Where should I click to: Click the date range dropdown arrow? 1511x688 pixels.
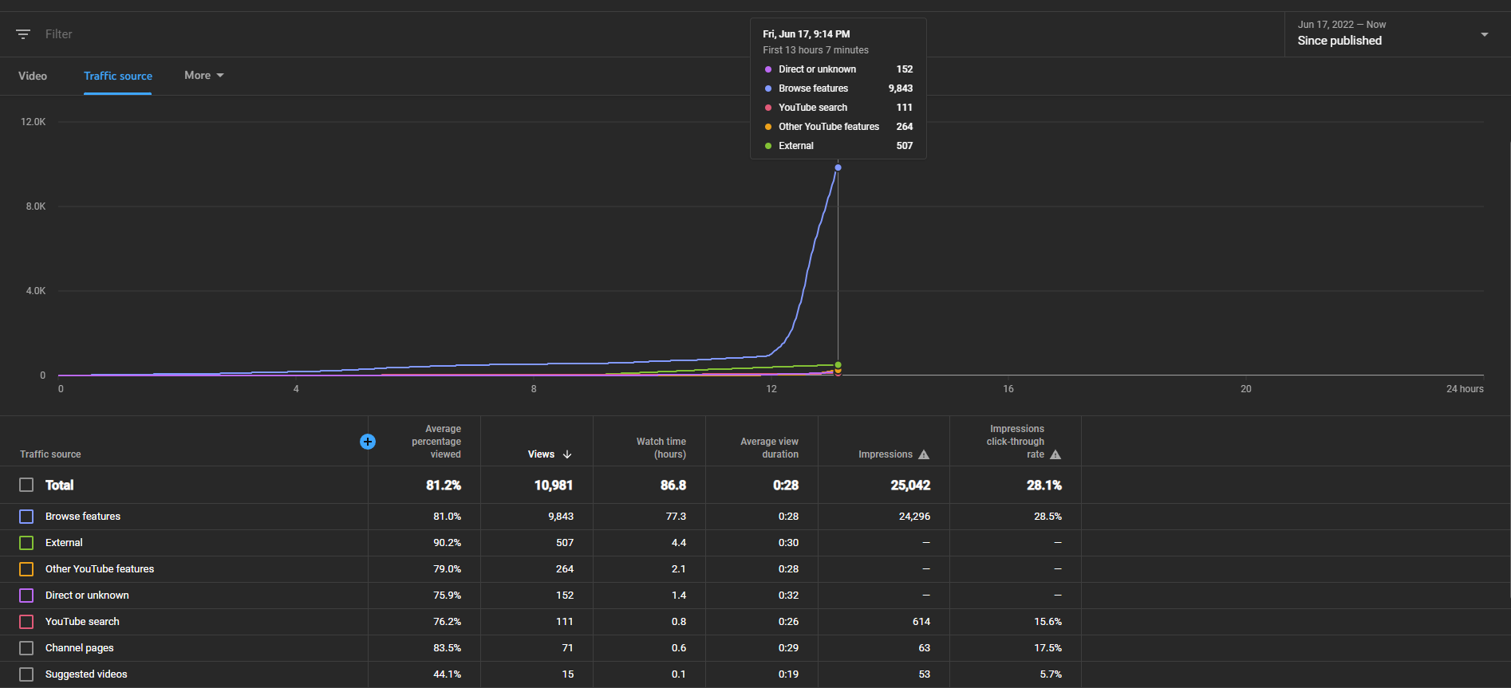pyautogui.click(x=1485, y=34)
